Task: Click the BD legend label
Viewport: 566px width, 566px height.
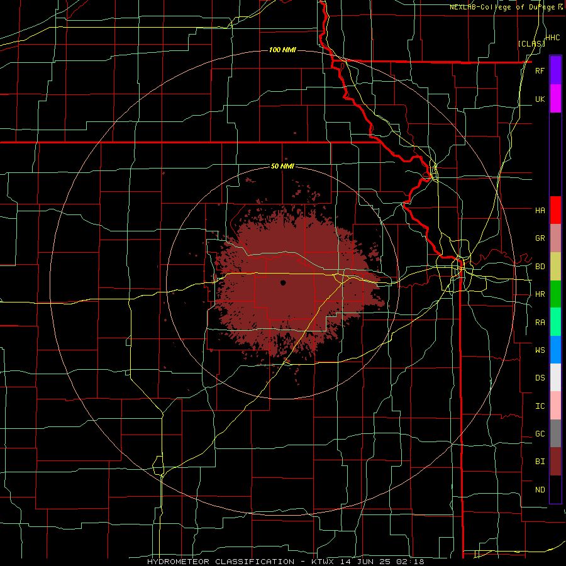Action: pos(540,267)
